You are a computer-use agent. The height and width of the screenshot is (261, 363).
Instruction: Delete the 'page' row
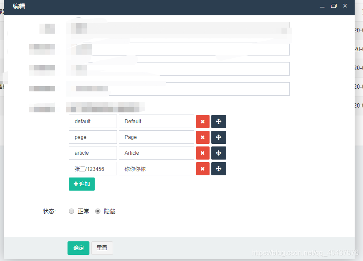coord(203,137)
